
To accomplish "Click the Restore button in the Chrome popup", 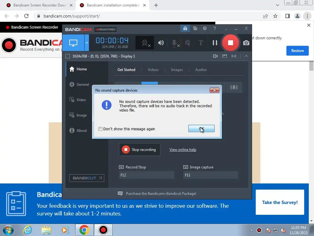I will coord(297,51).
